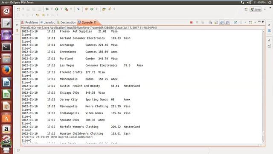The height and width of the screenshot is (154, 273).
Task: Click the console vertical scrollbar thumb
Action: coord(264,133)
